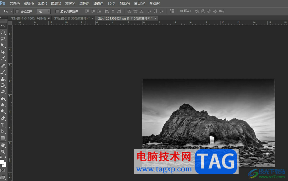Select the Crop tool

[x=3, y=52]
